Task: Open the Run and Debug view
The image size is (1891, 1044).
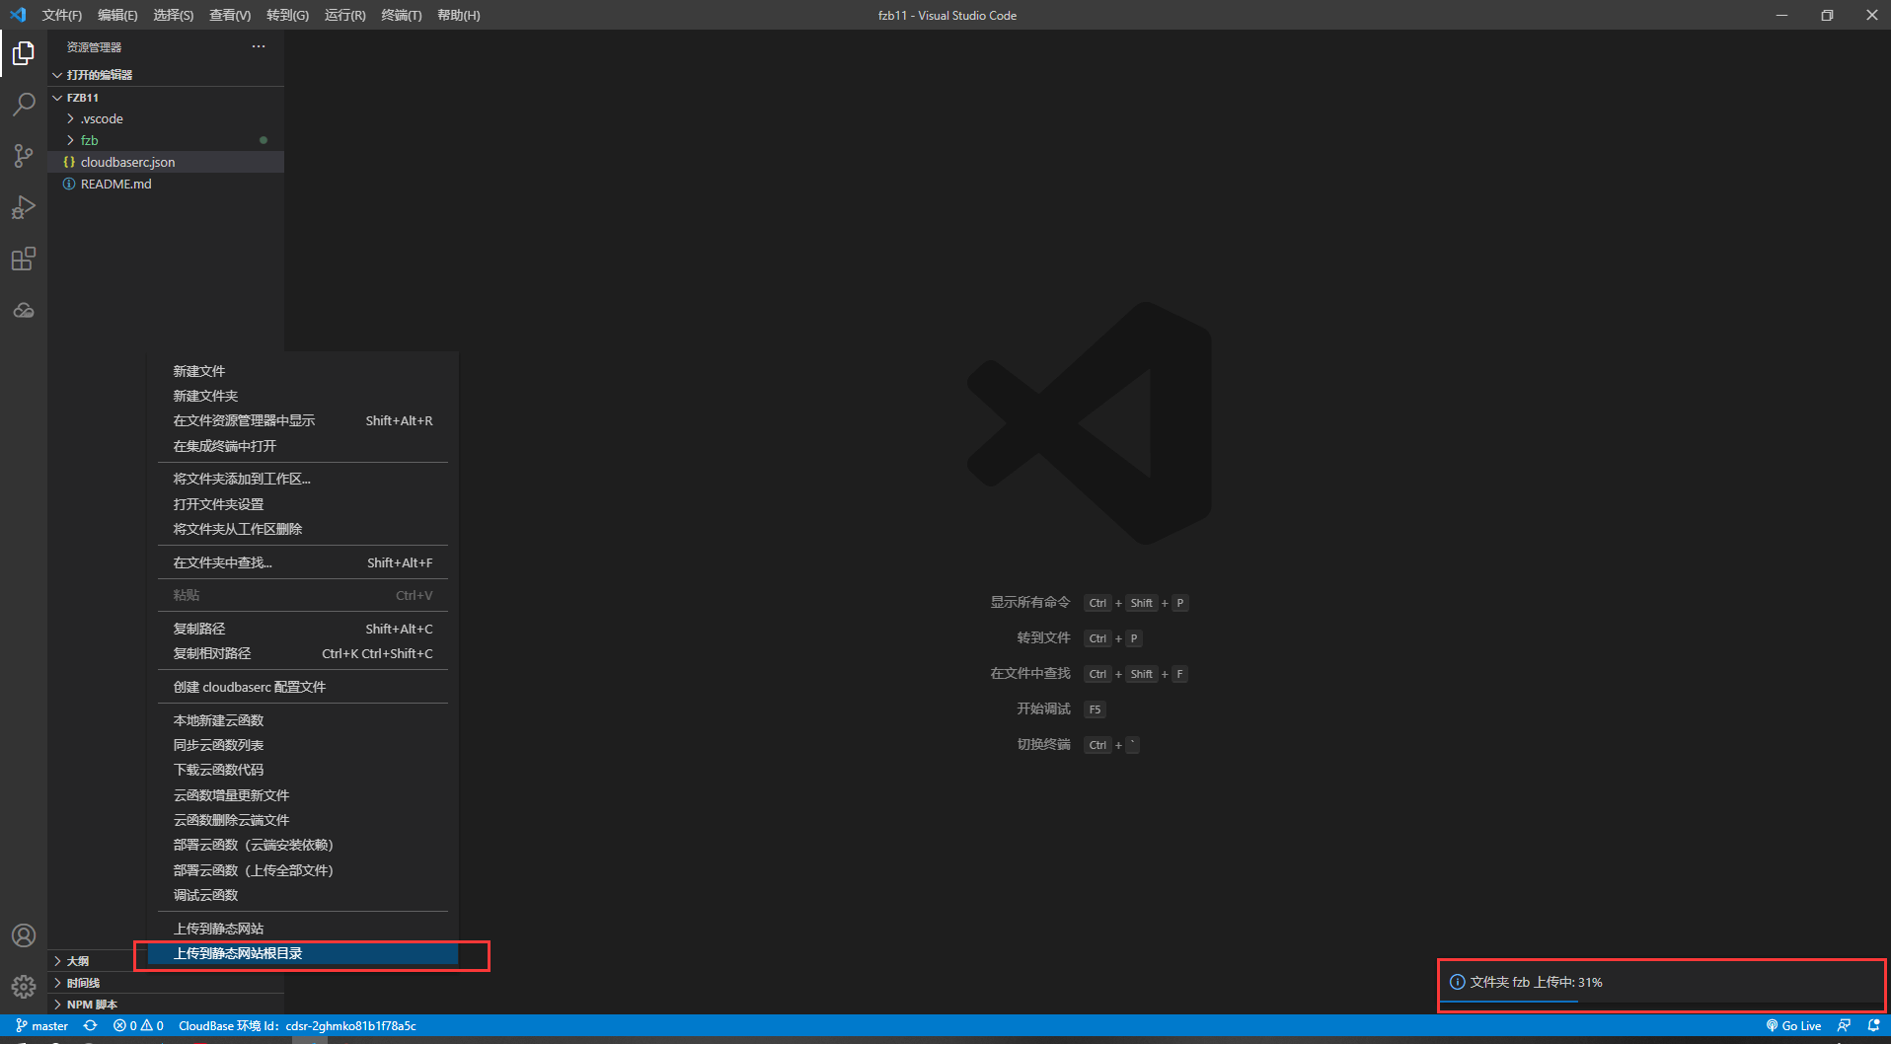Action: (x=24, y=207)
